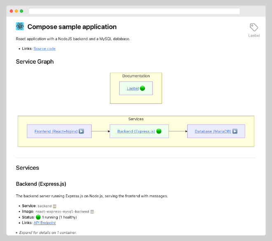The width and height of the screenshot is (272, 241).
Task: Click the green status dot beside Laebel node
Action: pos(143,89)
